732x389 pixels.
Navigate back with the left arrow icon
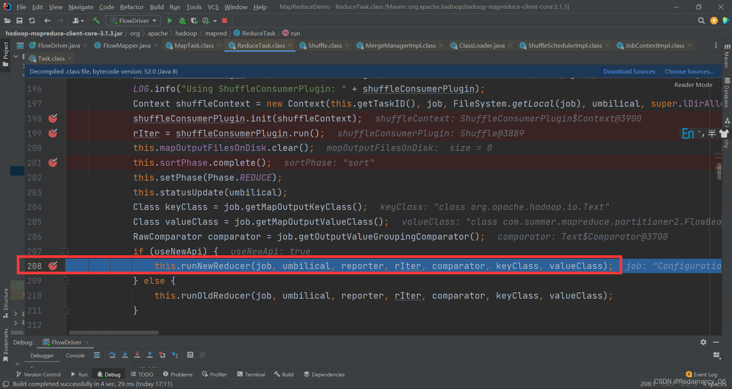pyautogui.click(x=47, y=21)
